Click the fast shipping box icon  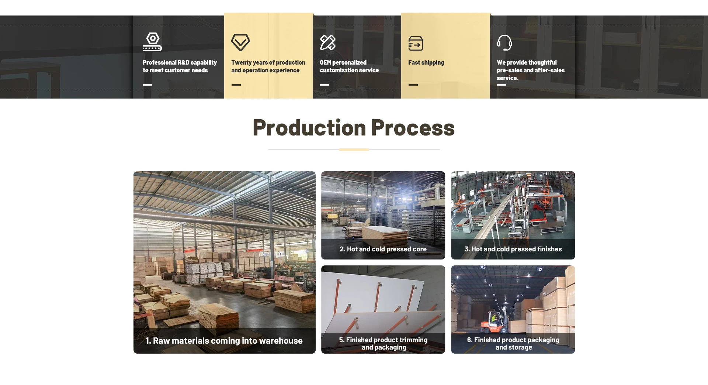416,43
